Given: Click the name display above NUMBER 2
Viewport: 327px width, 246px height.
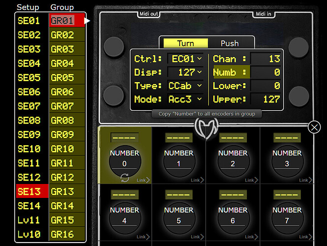Looking at the screenshot, I should (233, 137).
